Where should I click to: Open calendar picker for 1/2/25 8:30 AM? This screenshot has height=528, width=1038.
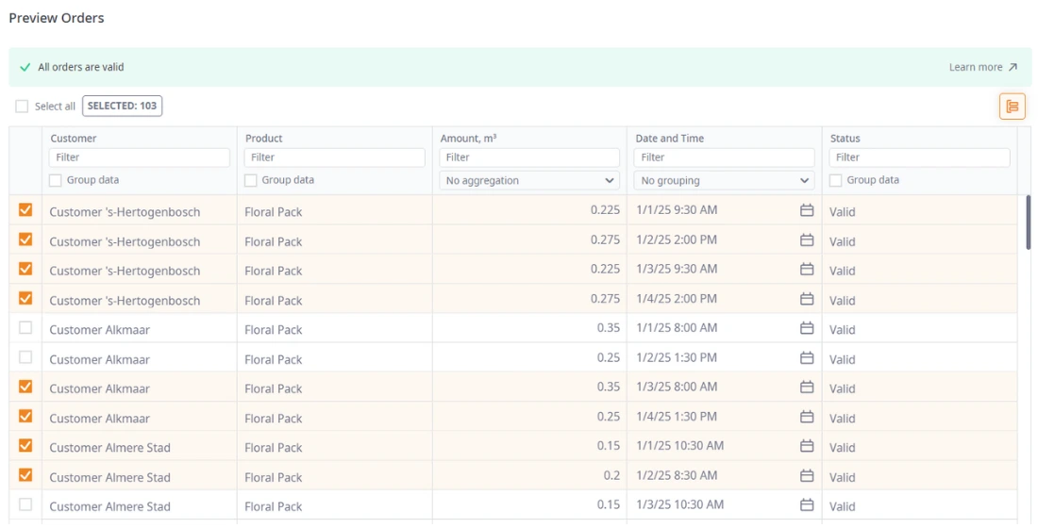point(806,475)
